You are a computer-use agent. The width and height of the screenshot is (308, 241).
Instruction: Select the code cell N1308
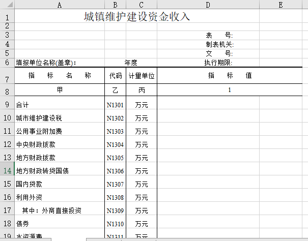(115, 197)
